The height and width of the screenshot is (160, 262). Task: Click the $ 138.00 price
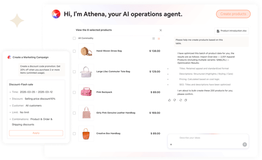coord(155,51)
